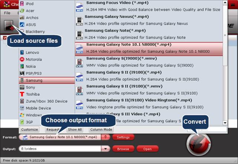Click the Galaxy Note 10.1 N8000 icon

80,49
